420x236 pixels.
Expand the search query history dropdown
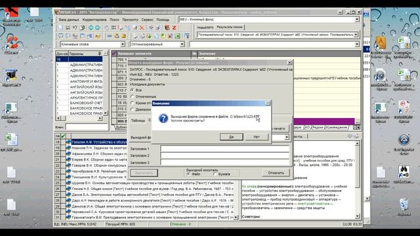coord(356,35)
